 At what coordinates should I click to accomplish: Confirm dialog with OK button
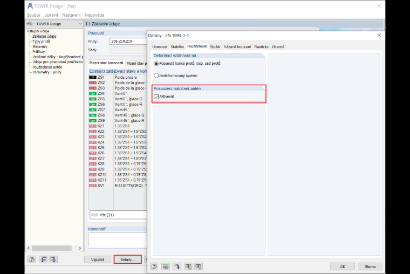tap(343, 266)
